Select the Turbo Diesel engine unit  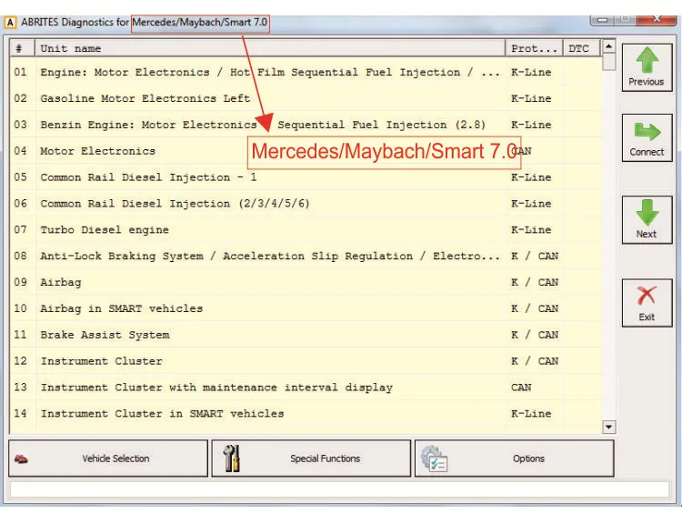306,230
